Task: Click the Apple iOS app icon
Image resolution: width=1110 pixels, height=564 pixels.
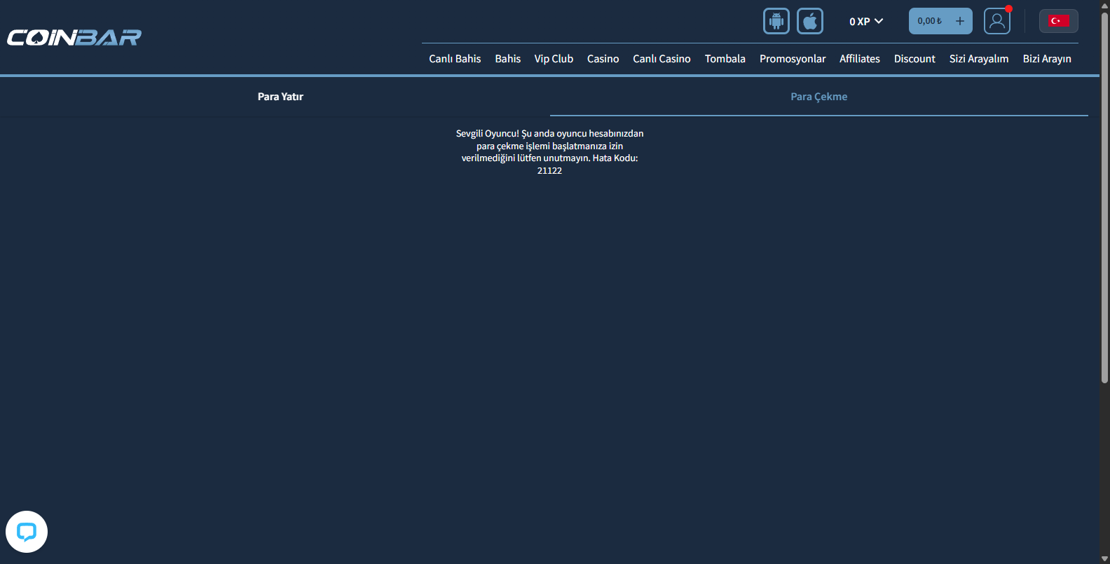Action: [809, 21]
